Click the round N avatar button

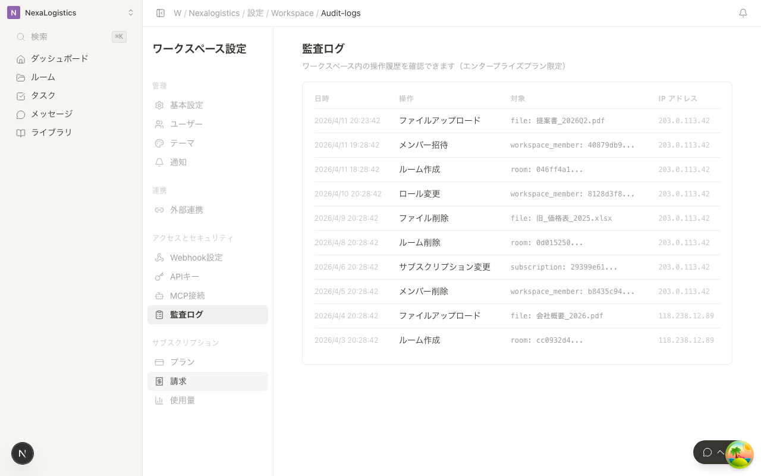pyautogui.click(x=23, y=453)
